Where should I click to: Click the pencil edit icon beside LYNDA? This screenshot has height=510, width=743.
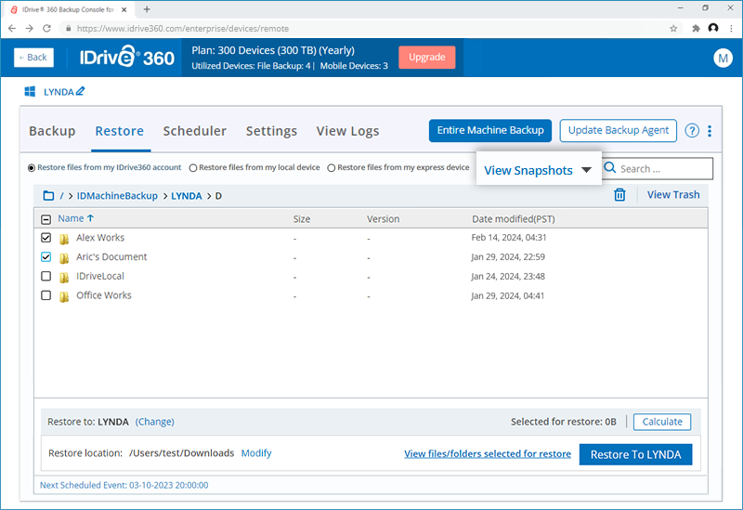[80, 92]
